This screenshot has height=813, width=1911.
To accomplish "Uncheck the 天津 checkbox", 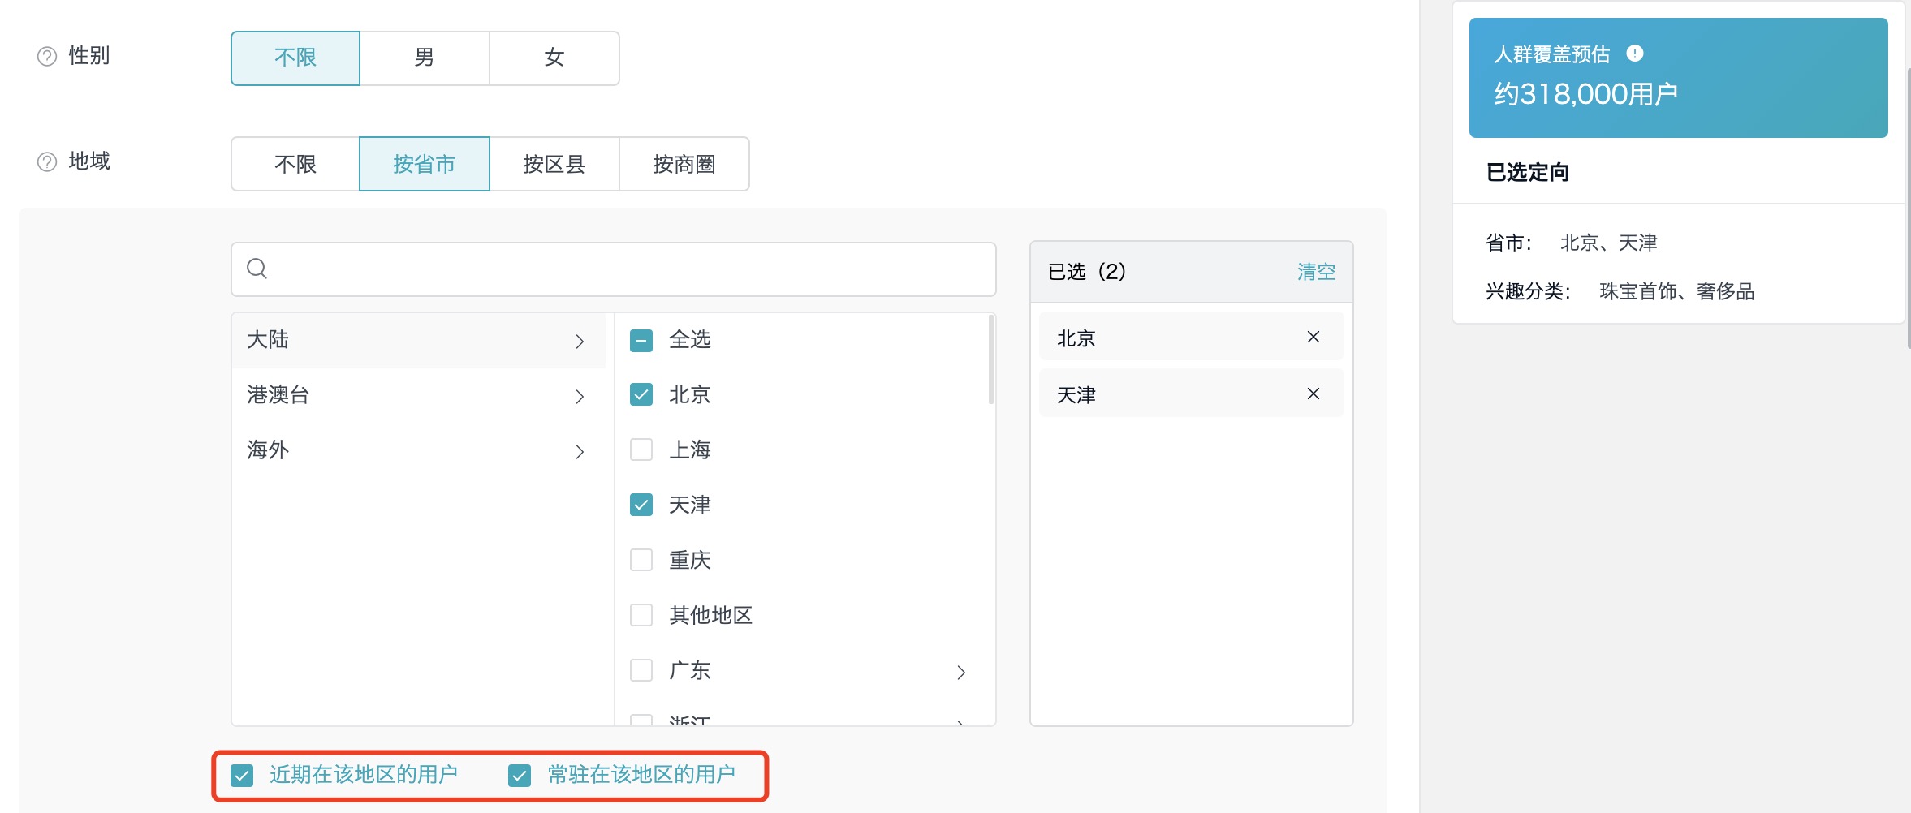I will tap(641, 505).
